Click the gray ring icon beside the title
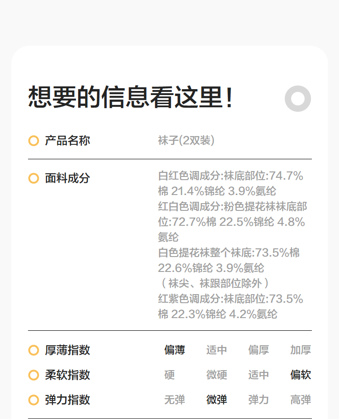339x419 pixels. point(298,98)
